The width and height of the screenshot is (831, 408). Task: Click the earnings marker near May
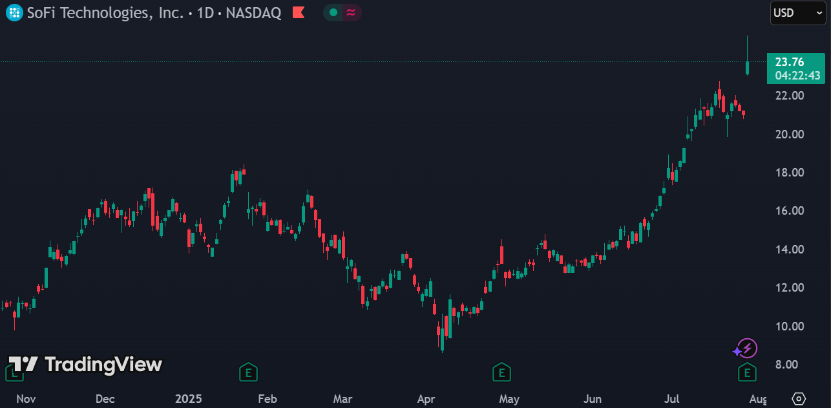tap(501, 372)
